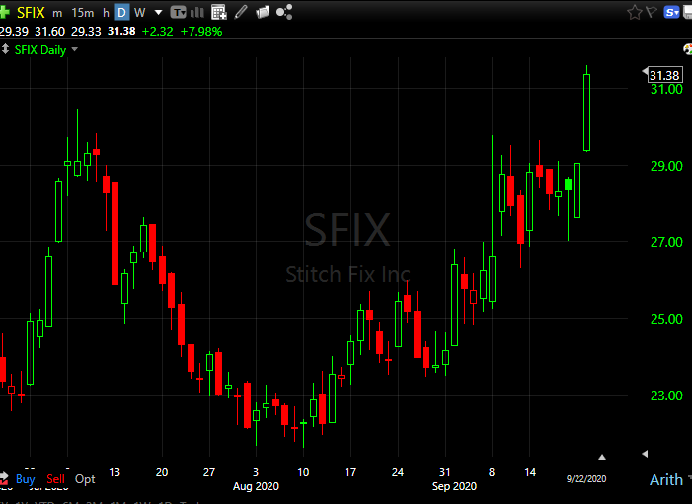Viewport: 692px width, 504px height.
Task: Select the pencil drawing tool
Action: [241, 13]
